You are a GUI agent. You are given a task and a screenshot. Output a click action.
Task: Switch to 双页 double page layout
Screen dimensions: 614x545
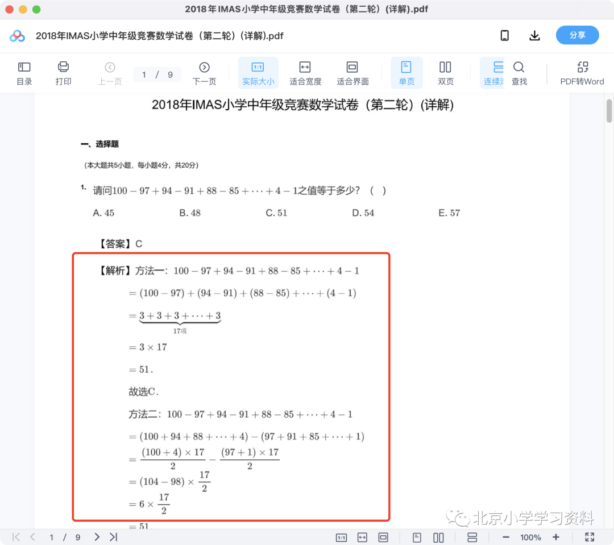(445, 73)
